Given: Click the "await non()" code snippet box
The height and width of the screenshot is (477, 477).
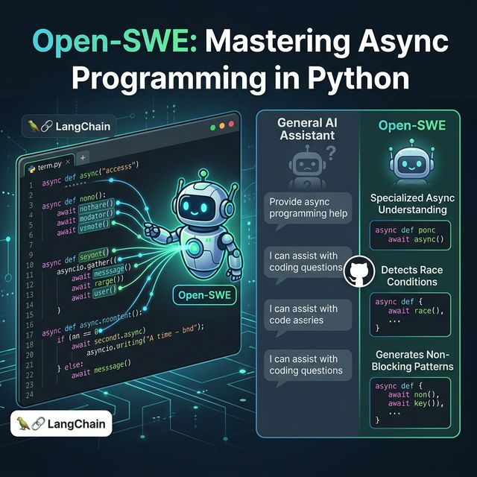Looking at the screenshot, I should click(x=408, y=402).
